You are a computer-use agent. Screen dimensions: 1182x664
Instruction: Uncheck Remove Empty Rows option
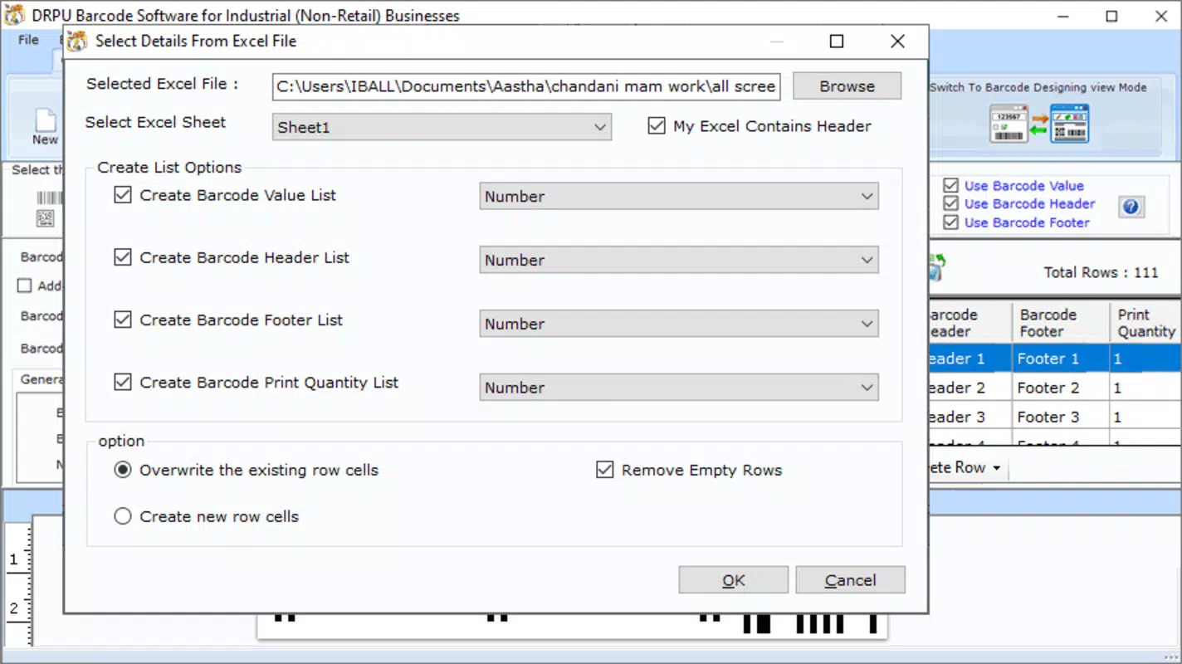pos(604,470)
